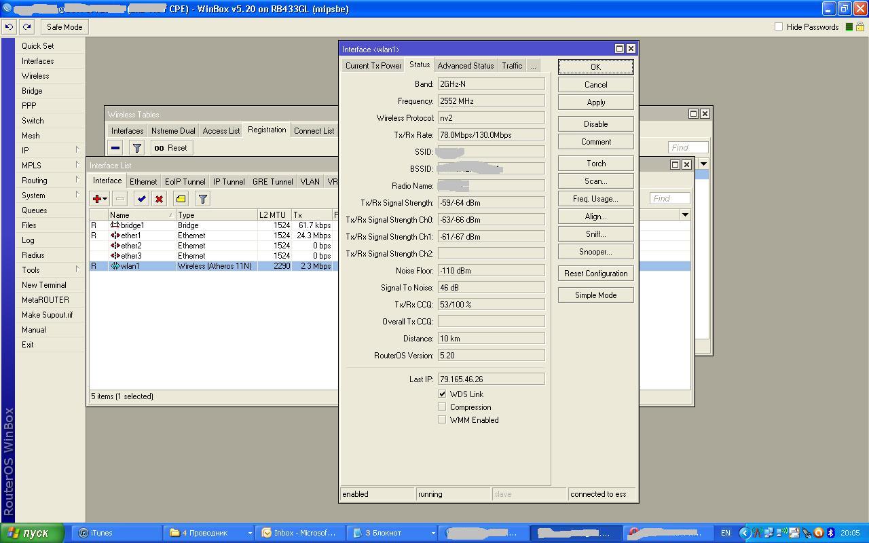Viewport: 869px width, 543px height.
Task: Switch to the Advanced Status tab
Action: 465,66
